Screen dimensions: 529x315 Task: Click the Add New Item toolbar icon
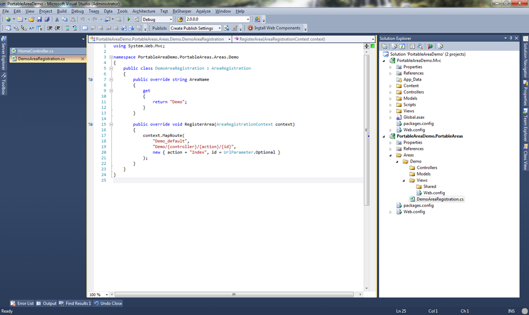click(x=20, y=19)
